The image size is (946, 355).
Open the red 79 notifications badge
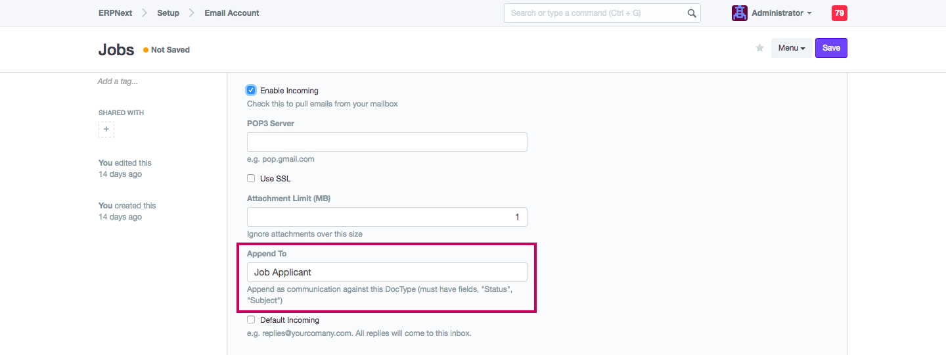pos(839,13)
